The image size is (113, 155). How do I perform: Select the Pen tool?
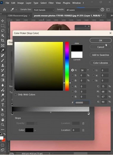tap(3, 100)
